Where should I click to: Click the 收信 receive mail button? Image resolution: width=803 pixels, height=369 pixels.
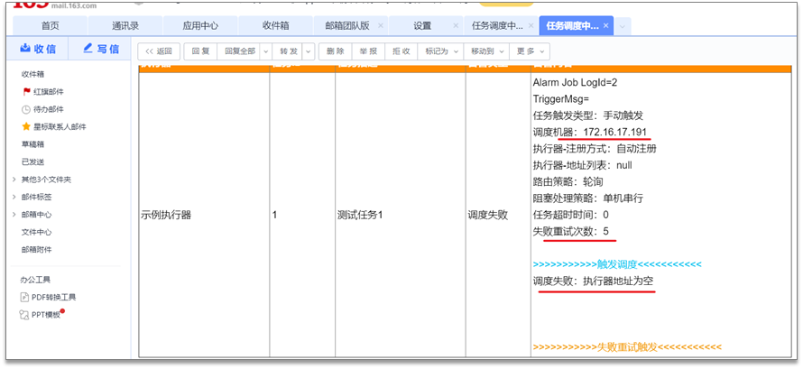tap(38, 49)
